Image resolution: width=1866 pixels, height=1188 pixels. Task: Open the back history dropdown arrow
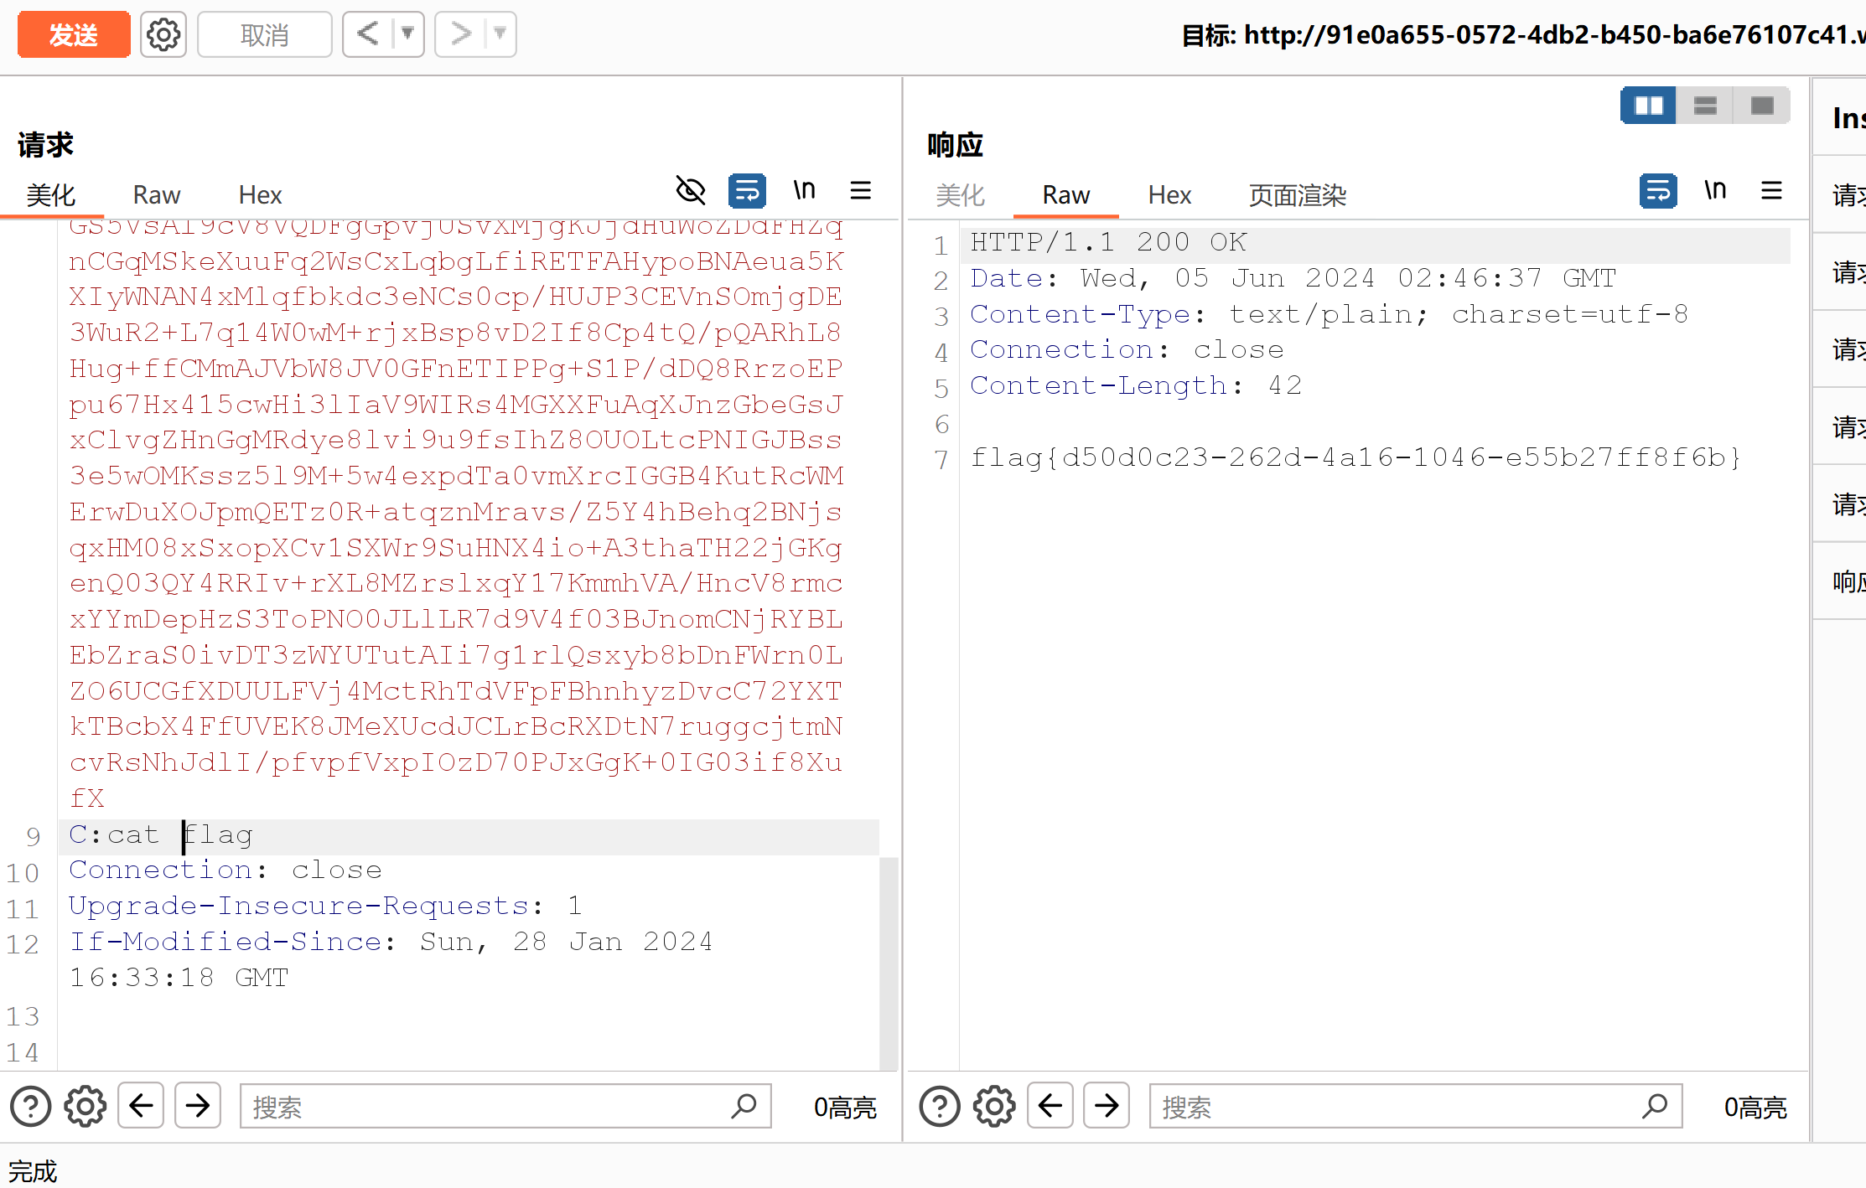(408, 34)
